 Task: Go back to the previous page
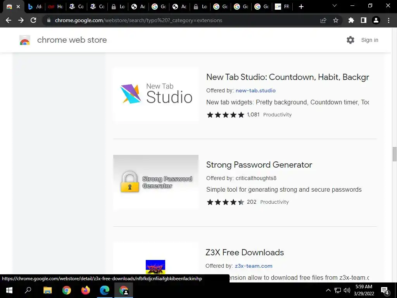tap(9, 20)
